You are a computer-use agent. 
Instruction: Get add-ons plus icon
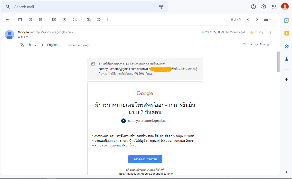pyautogui.click(x=286, y=80)
